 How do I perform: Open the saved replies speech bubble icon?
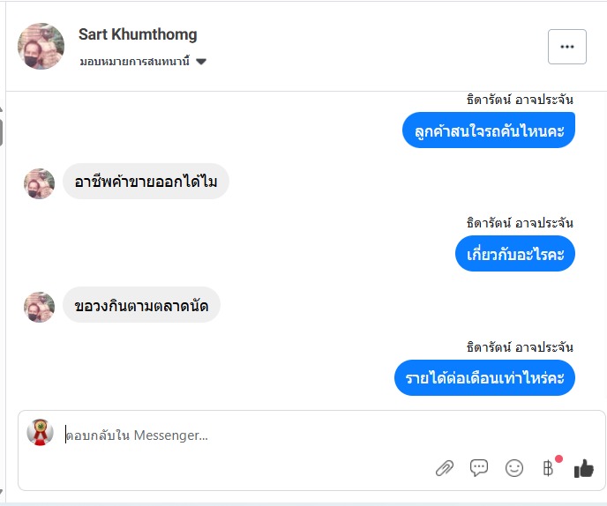tap(479, 468)
